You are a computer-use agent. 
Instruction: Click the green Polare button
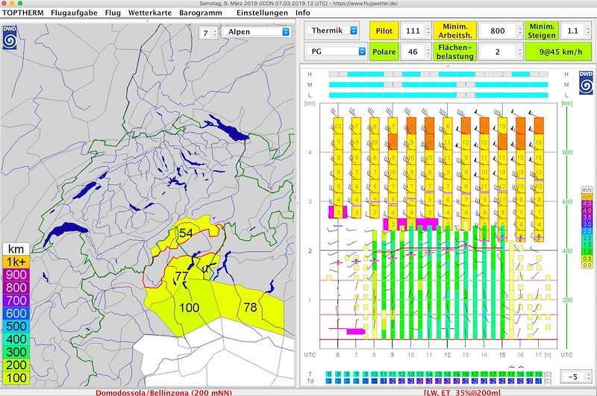(384, 51)
